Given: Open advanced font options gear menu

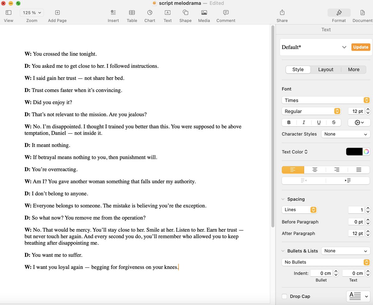Looking at the screenshot, I should [x=359, y=122].
